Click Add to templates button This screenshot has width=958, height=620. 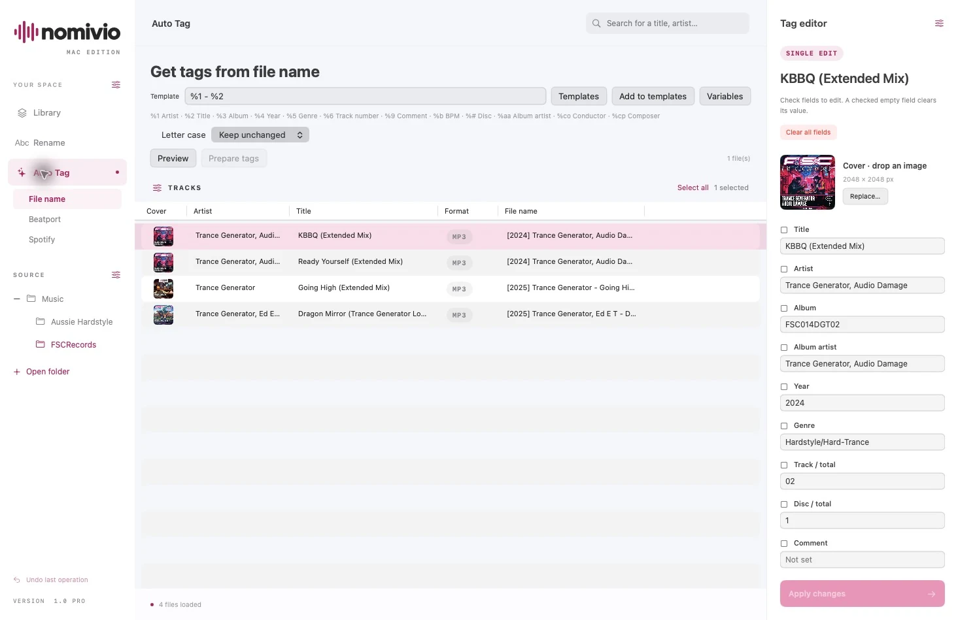pos(653,96)
